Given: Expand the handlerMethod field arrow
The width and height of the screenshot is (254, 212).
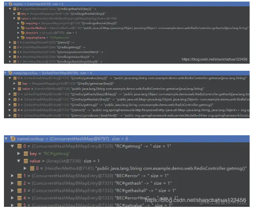Looking at the screenshot, I should 18,28.
